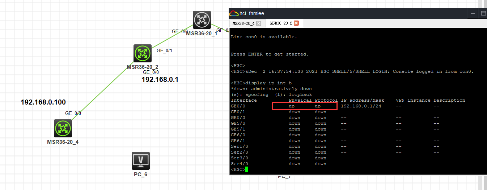Click 'Press ENTER to get started.' line
Image resolution: width=487 pixels, height=190 pixels.
[270, 54]
